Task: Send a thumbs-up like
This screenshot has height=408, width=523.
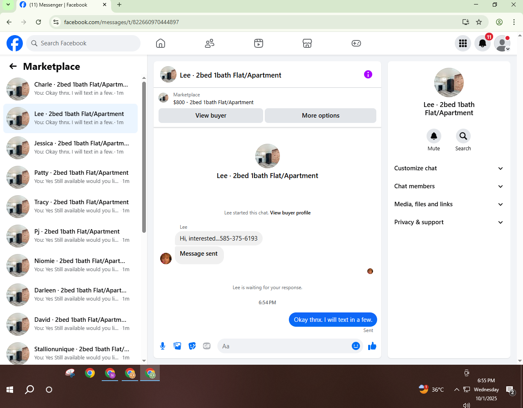Action: [x=372, y=346]
